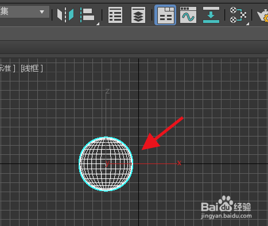The image size is (268, 226).
Task: Open the 标准 viewport label menu
Action: [7, 68]
